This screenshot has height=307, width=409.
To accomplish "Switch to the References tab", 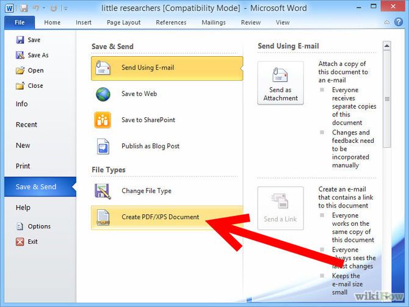I will coord(171,23).
